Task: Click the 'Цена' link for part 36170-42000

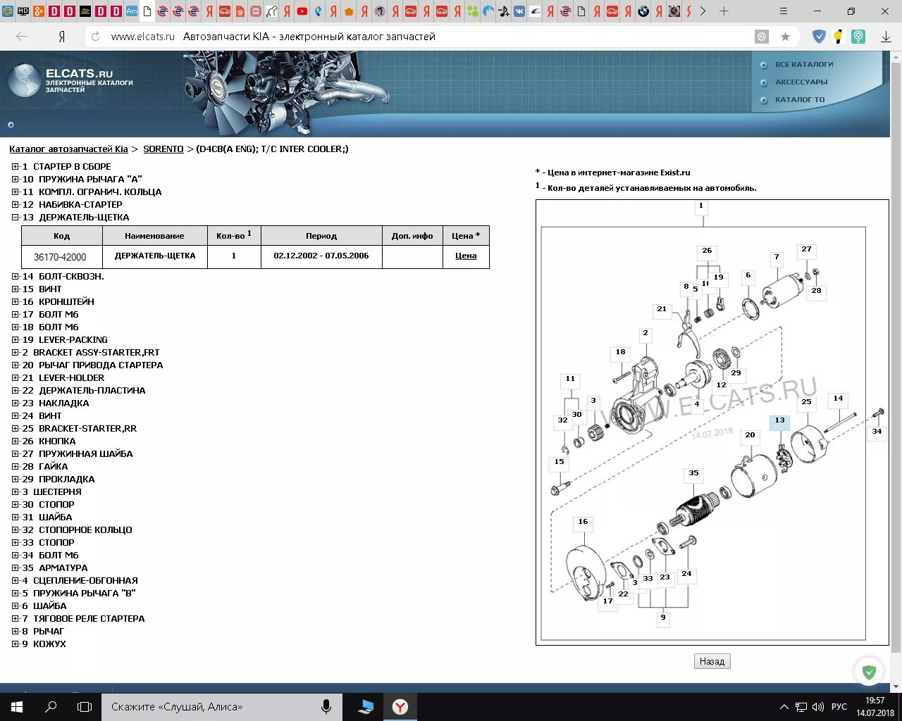Action: 466,256
